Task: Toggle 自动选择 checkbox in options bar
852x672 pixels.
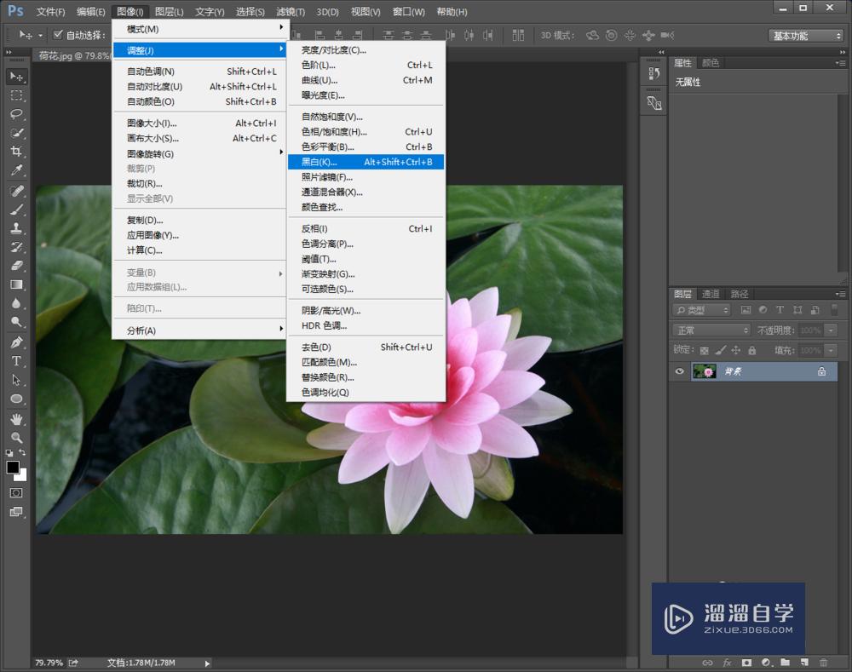Action: pos(58,35)
